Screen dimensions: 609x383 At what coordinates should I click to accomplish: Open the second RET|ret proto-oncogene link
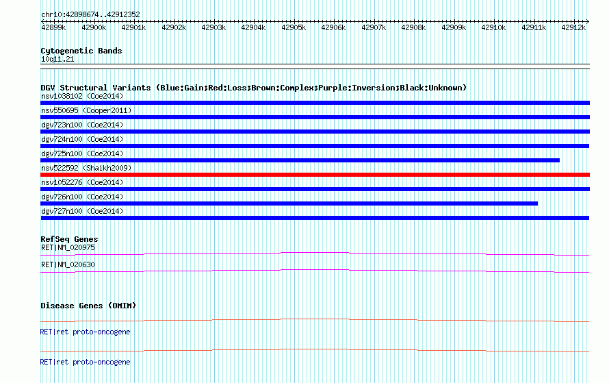[85, 362]
